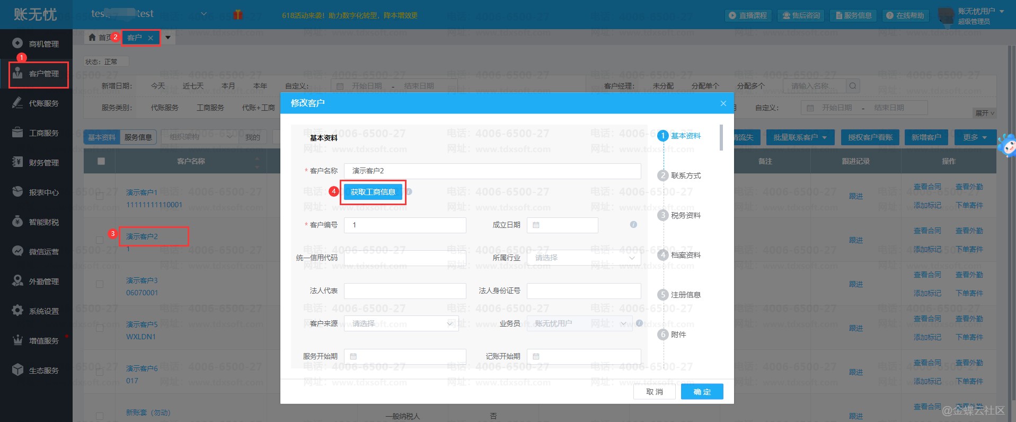The image size is (1016, 422).
Task: Open 财务管理 sidebar icon
Action: (17, 162)
